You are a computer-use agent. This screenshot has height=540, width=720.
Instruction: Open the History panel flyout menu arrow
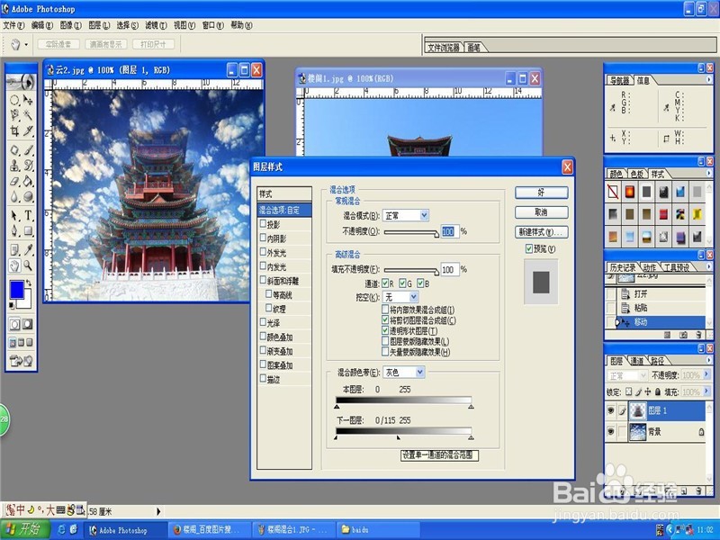click(709, 266)
